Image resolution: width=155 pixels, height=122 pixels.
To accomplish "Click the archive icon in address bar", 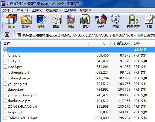I will 19,35.
